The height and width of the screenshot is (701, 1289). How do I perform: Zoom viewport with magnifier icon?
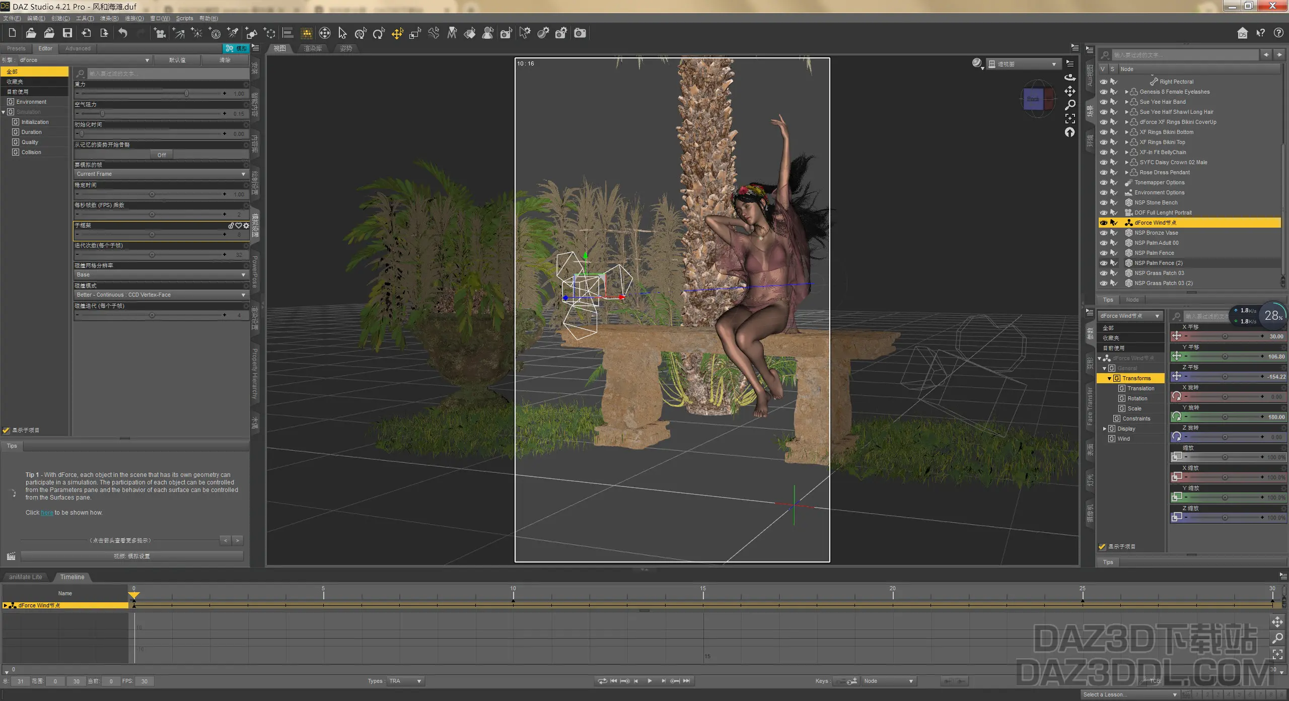point(1070,105)
